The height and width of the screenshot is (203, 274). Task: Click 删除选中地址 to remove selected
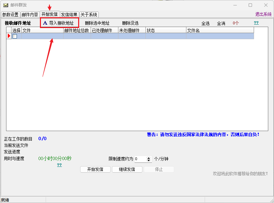[97, 23]
